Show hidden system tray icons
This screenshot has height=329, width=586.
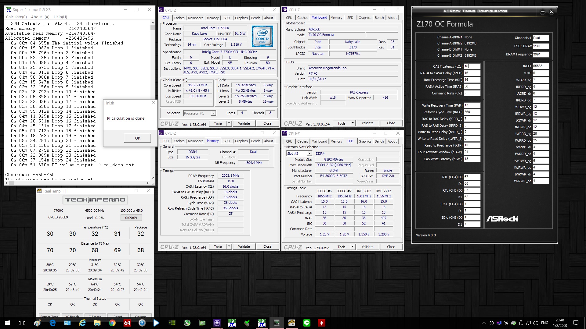[x=484, y=323]
